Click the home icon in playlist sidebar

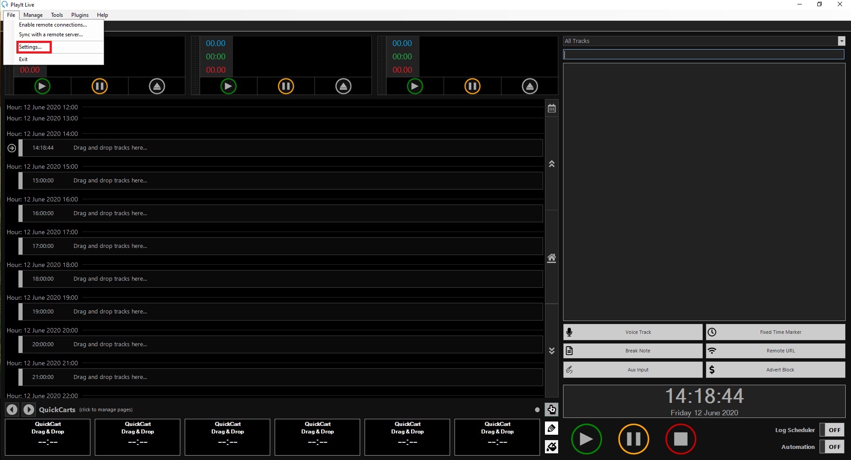point(552,258)
